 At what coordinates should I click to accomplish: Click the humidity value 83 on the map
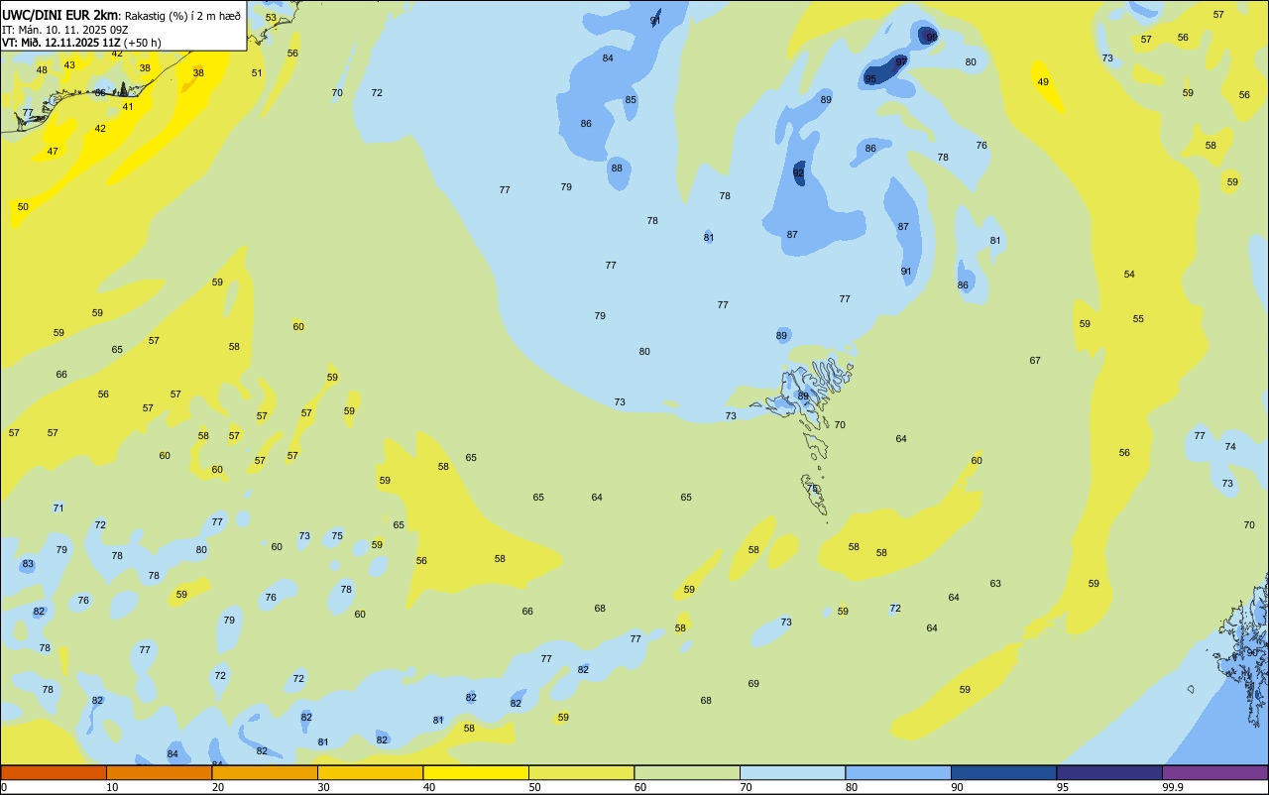tap(28, 564)
